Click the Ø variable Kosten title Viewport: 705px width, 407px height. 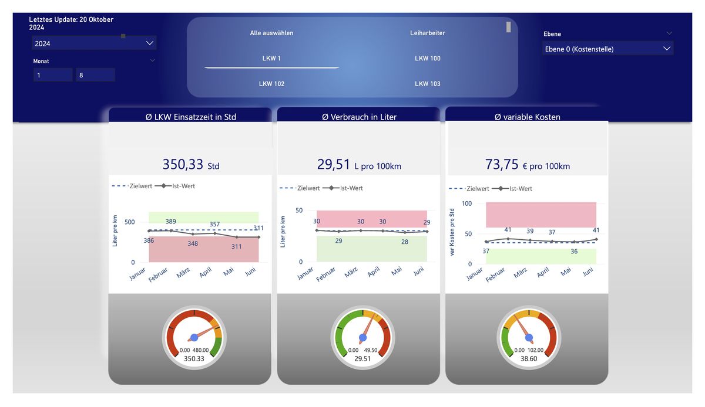[527, 117]
